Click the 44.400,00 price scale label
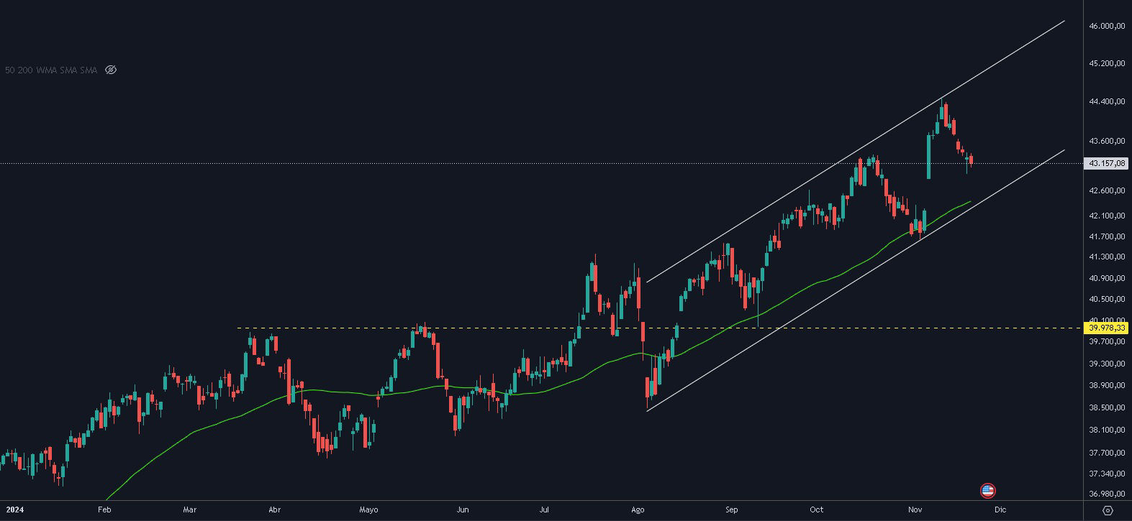Viewport: 1132px width, 521px height. tap(1107, 102)
